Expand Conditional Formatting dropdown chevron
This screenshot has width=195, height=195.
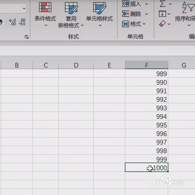click(x=46, y=25)
